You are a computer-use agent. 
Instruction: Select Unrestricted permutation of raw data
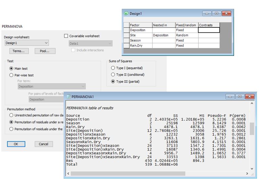11,115
